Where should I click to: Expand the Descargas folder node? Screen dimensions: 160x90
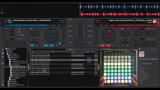tap(7, 81)
